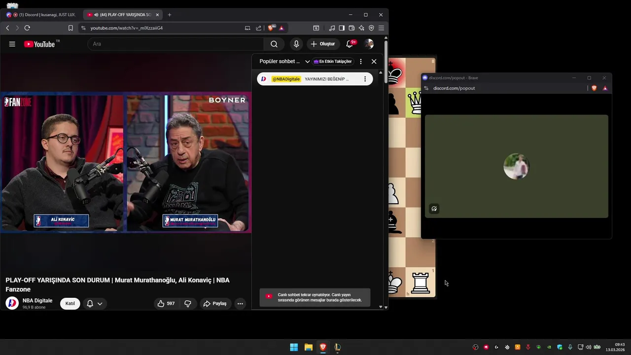631x355 pixels.
Task: Open the YouTube account avatar menu
Action: coord(369,44)
